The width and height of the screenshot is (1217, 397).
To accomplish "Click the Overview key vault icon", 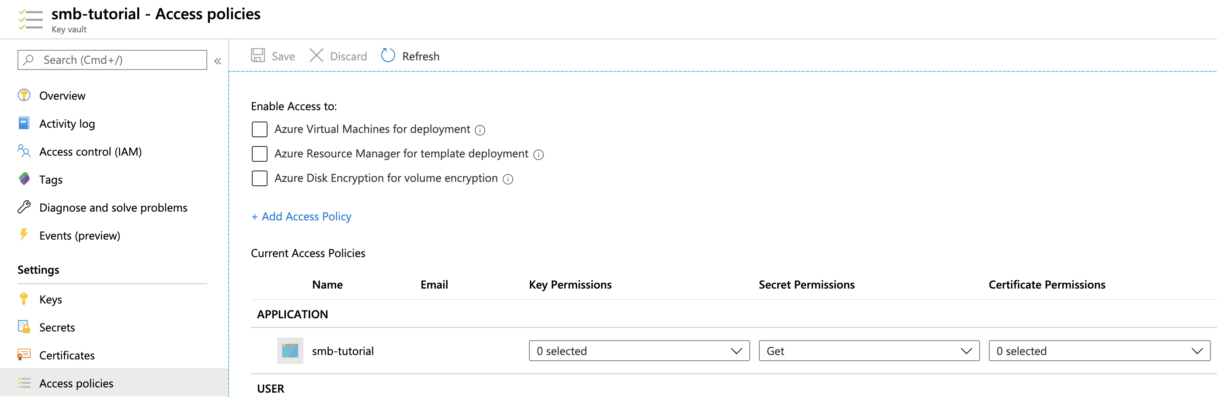I will [x=24, y=95].
